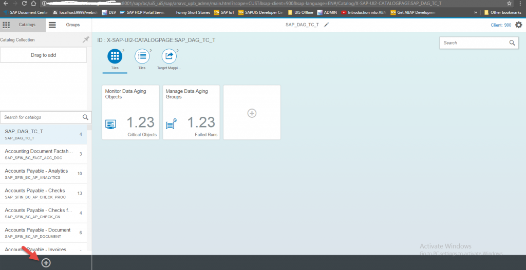Click the Client: 900 link

501,25
